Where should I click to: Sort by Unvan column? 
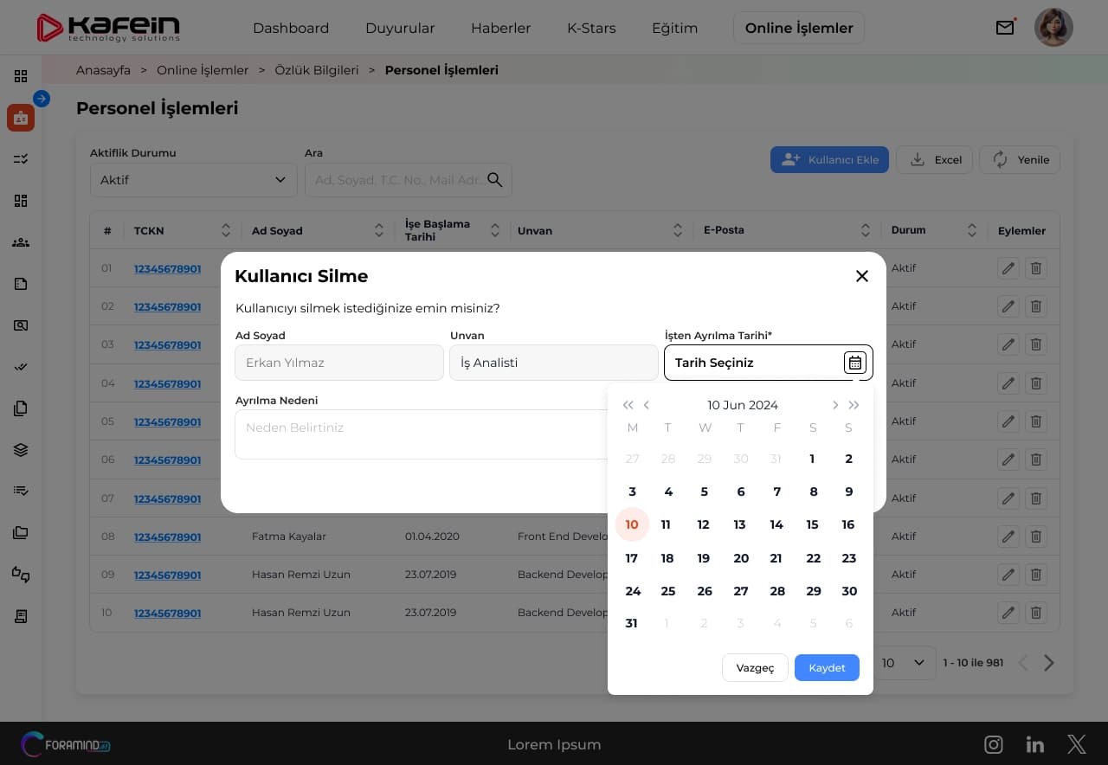pos(678,230)
